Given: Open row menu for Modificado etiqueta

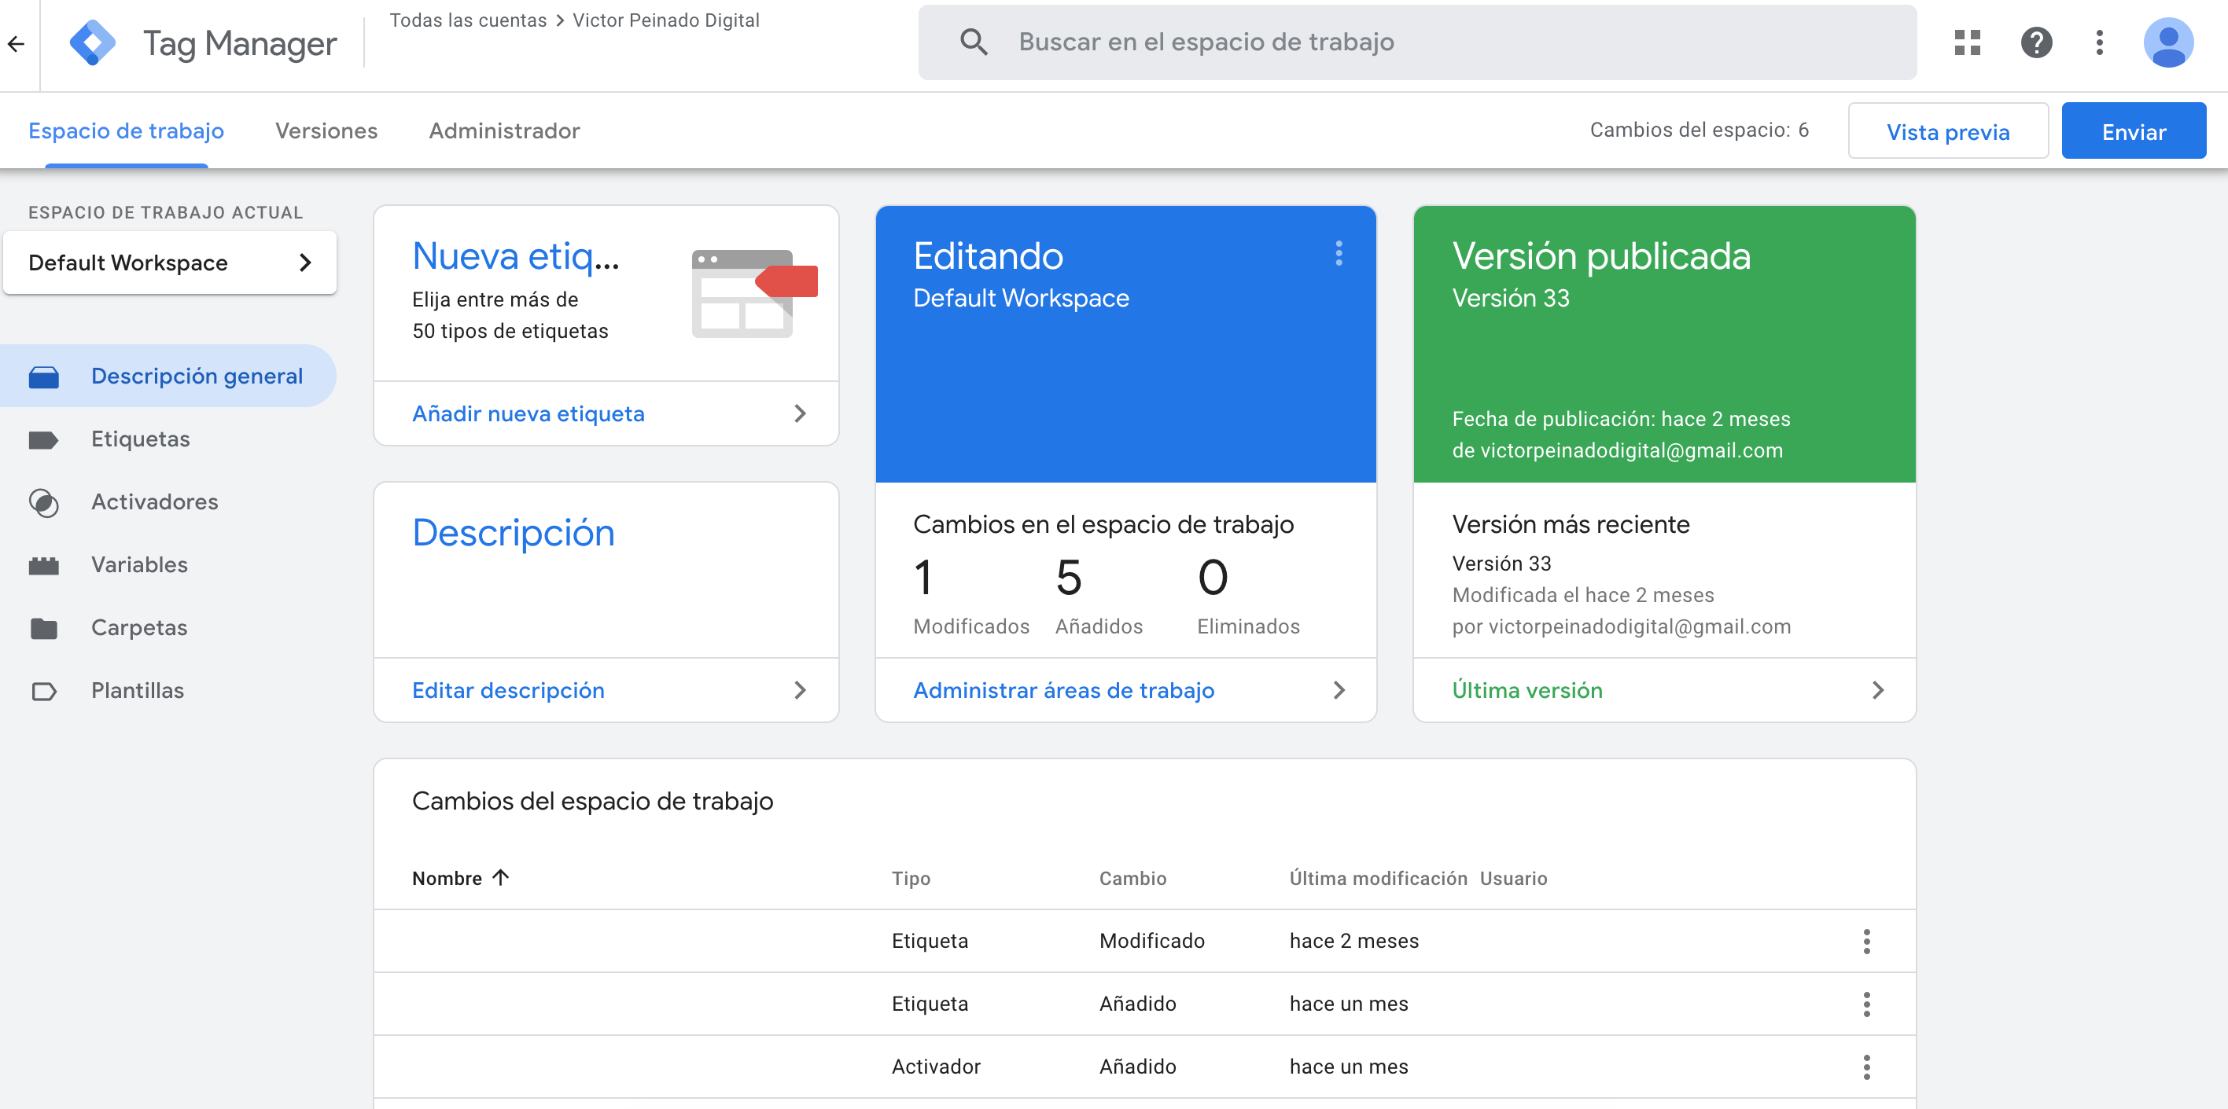Looking at the screenshot, I should pyautogui.click(x=1865, y=942).
